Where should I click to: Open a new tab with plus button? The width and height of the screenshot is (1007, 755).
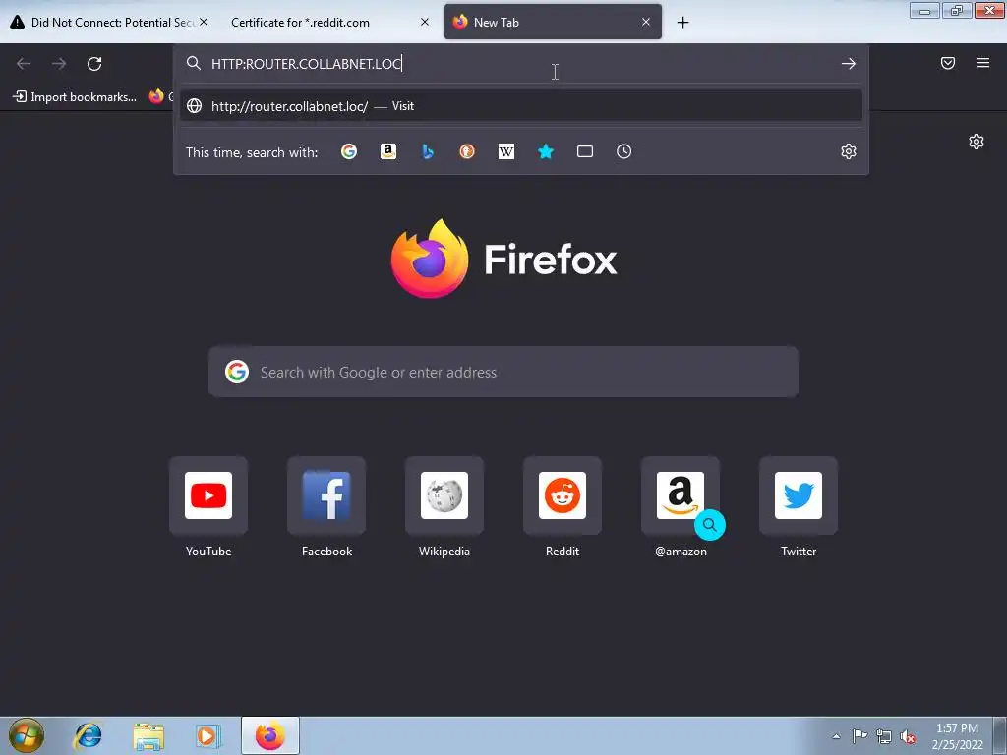point(682,23)
